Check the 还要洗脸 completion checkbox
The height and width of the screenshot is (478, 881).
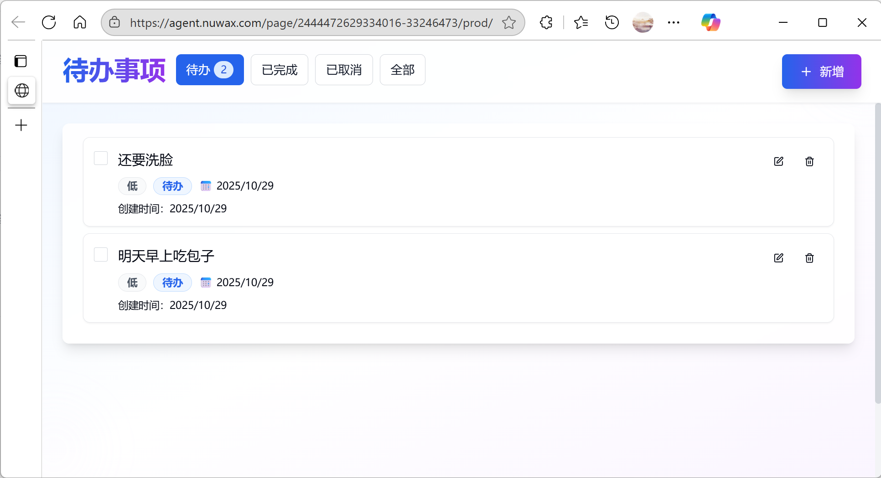pos(101,158)
